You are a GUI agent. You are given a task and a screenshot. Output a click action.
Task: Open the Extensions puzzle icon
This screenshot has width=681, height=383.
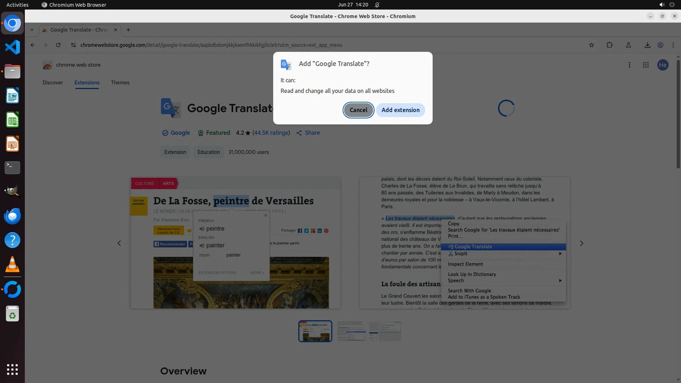click(x=609, y=45)
